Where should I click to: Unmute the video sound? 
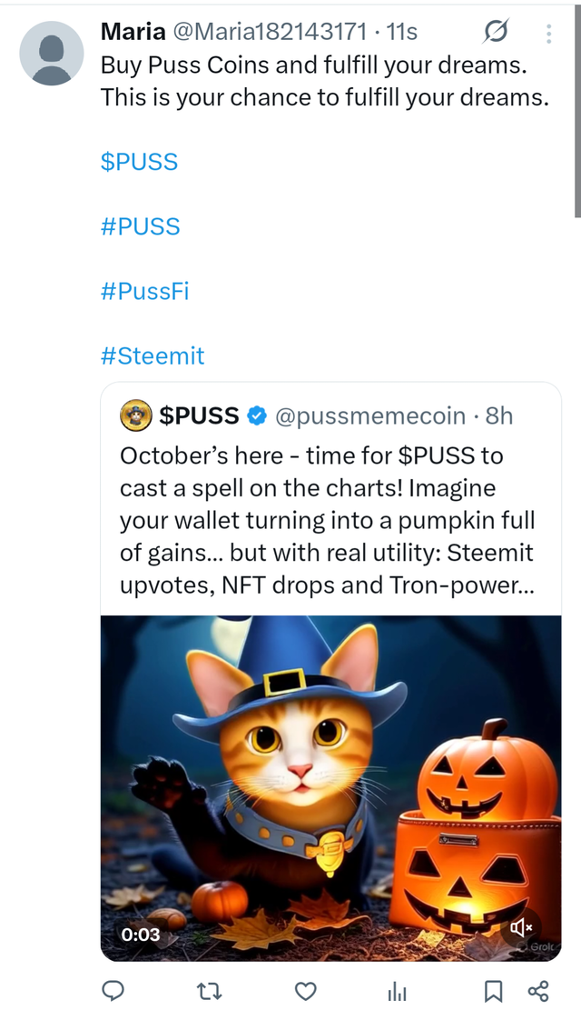click(x=521, y=926)
